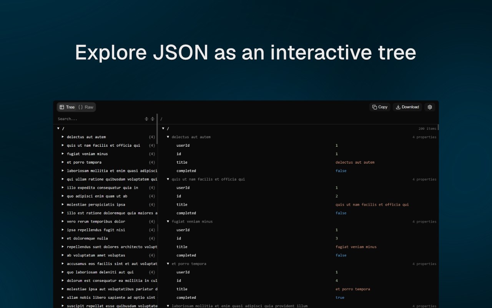Image resolution: width=492 pixels, height=308 pixels.
Task: Click 'false' value under fugiat veniam minus
Action: pyautogui.click(x=341, y=255)
